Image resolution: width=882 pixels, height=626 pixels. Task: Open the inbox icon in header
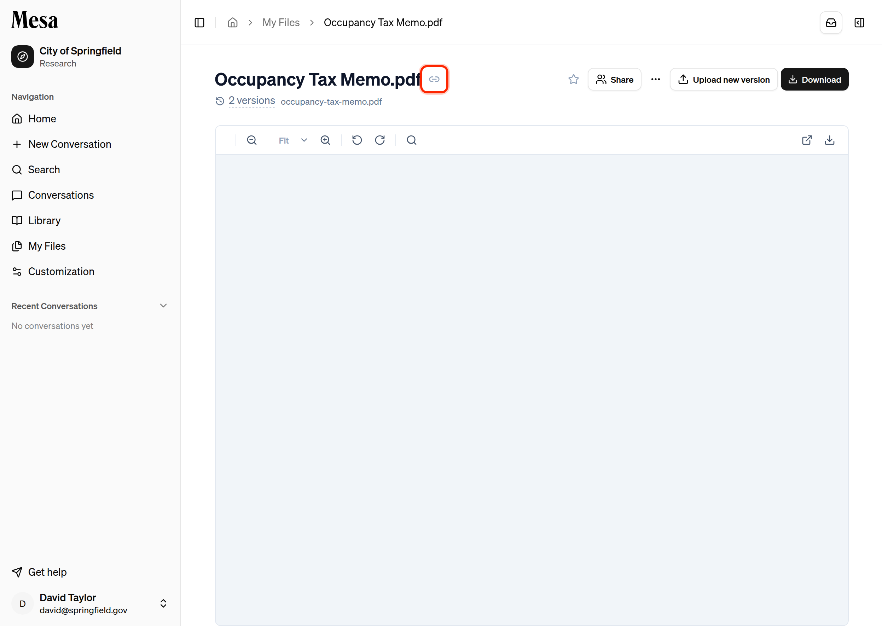(831, 23)
